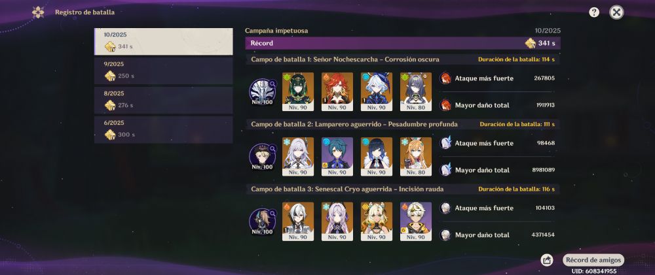Select the 10/2025 record entry
Viewport: 655px width, 275px height.
[x=163, y=41]
